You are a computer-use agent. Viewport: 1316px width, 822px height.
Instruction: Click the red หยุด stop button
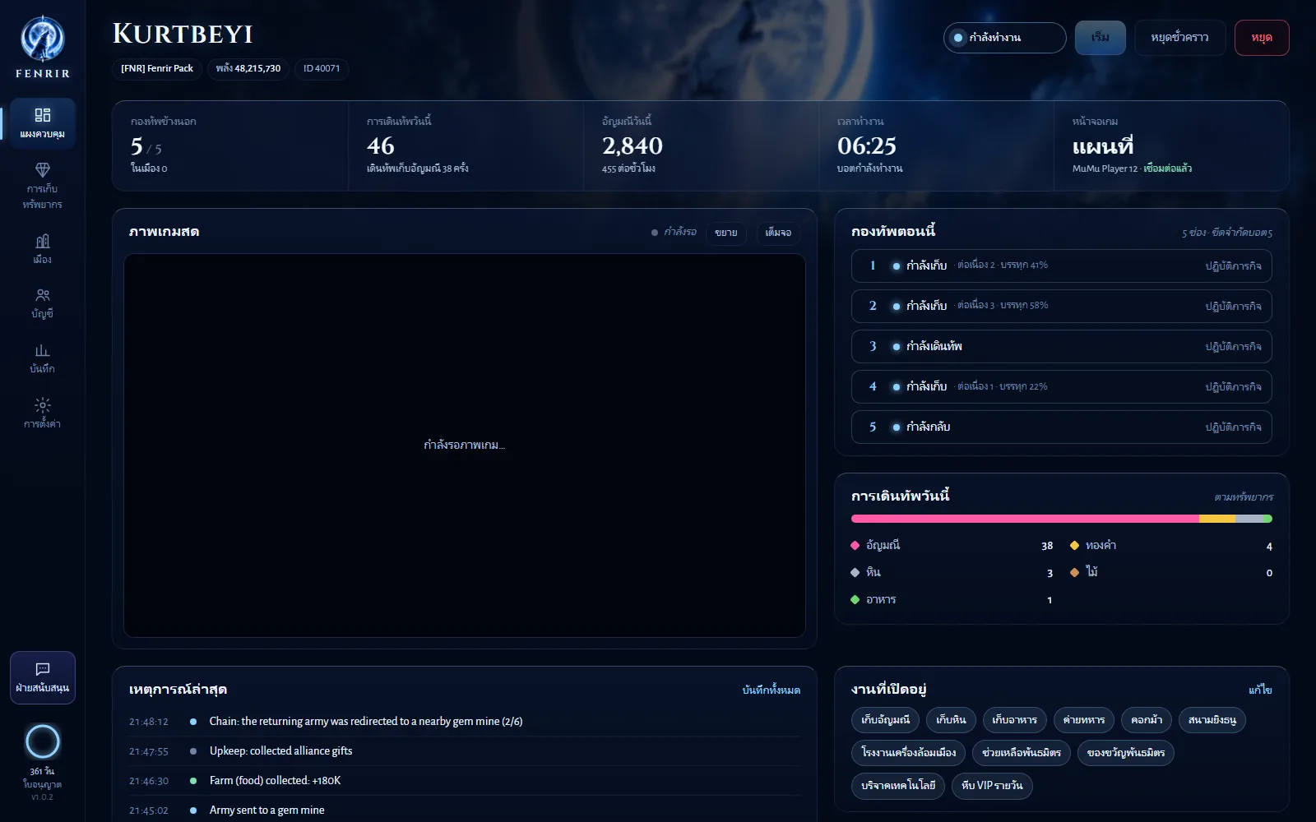[x=1262, y=38]
